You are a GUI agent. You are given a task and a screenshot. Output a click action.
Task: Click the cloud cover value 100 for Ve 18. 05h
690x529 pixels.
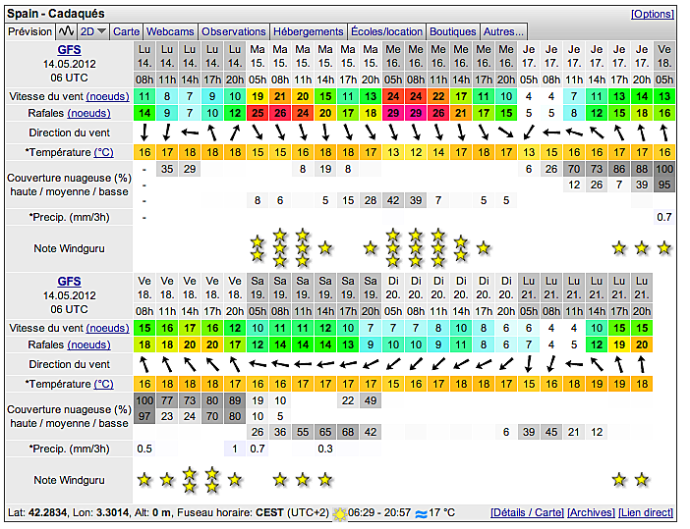pos(664,169)
